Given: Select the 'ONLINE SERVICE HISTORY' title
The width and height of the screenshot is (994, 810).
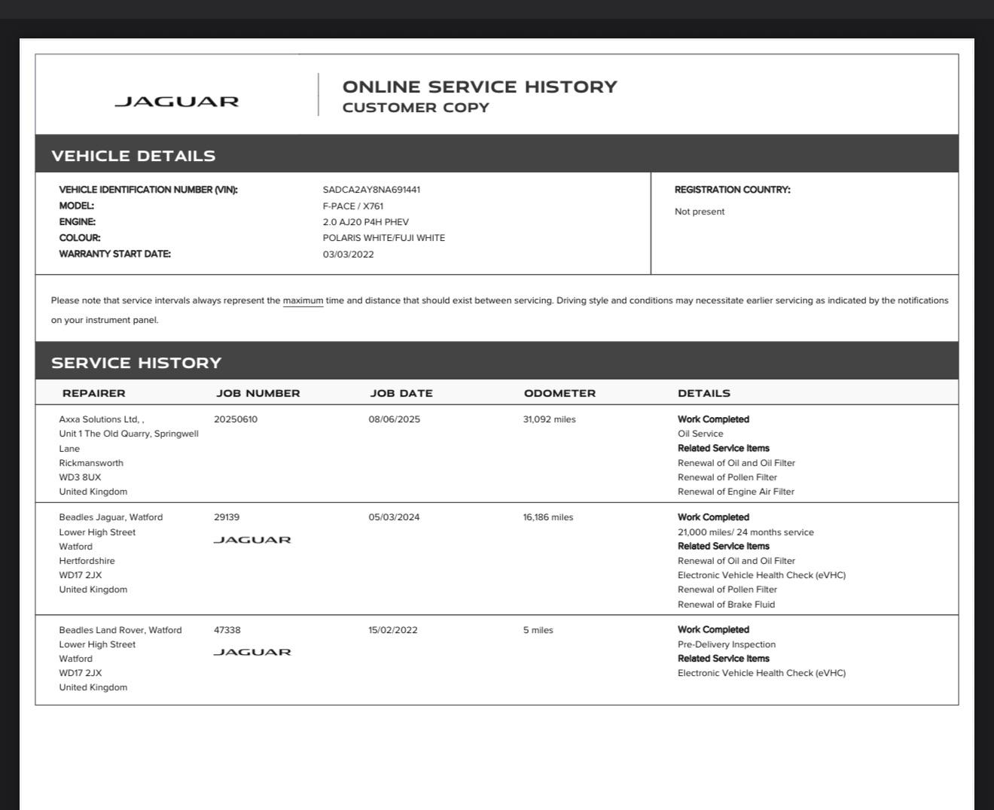Looking at the screenshot, I should pyautogui.click(x=480, y=87).
